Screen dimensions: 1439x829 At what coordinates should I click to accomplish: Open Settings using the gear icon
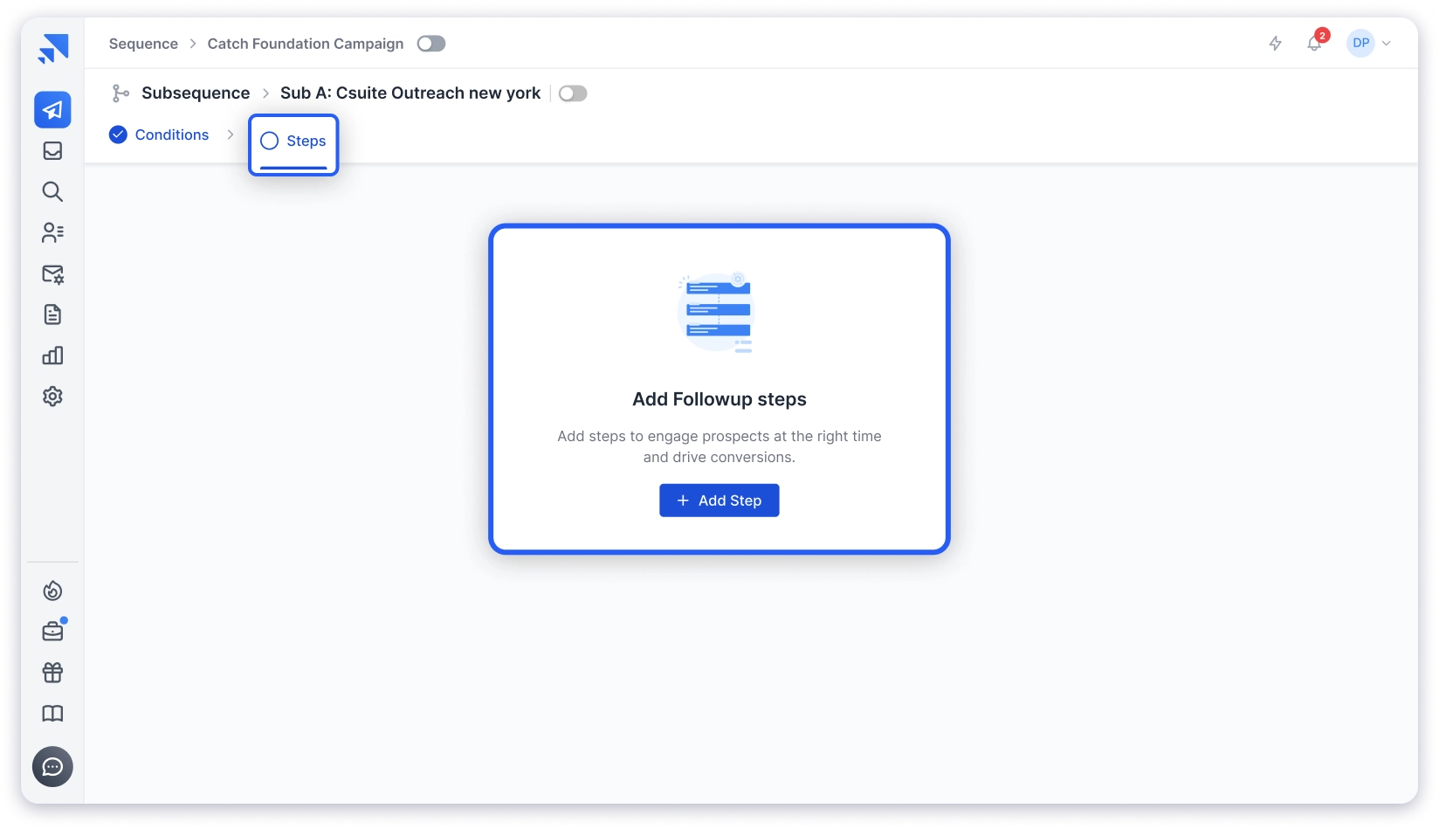[x=52, y=396]
